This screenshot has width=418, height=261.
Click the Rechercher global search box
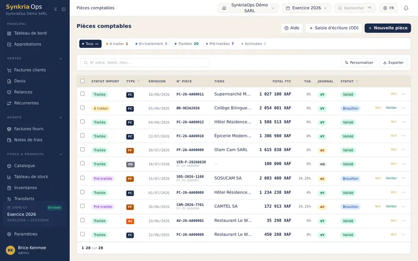tap(355, 8)
